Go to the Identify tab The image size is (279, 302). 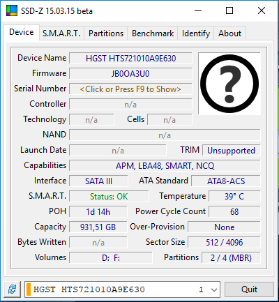click(x=196, y=33)
